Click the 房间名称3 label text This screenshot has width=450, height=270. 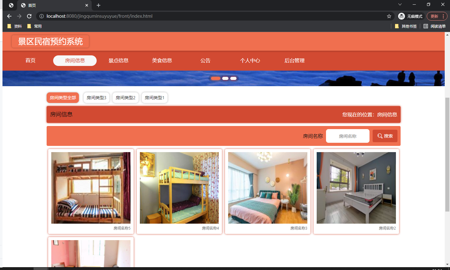tap(299, 228)
